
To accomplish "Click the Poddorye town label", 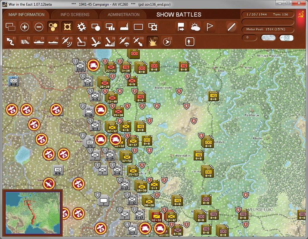I will 252,115.
